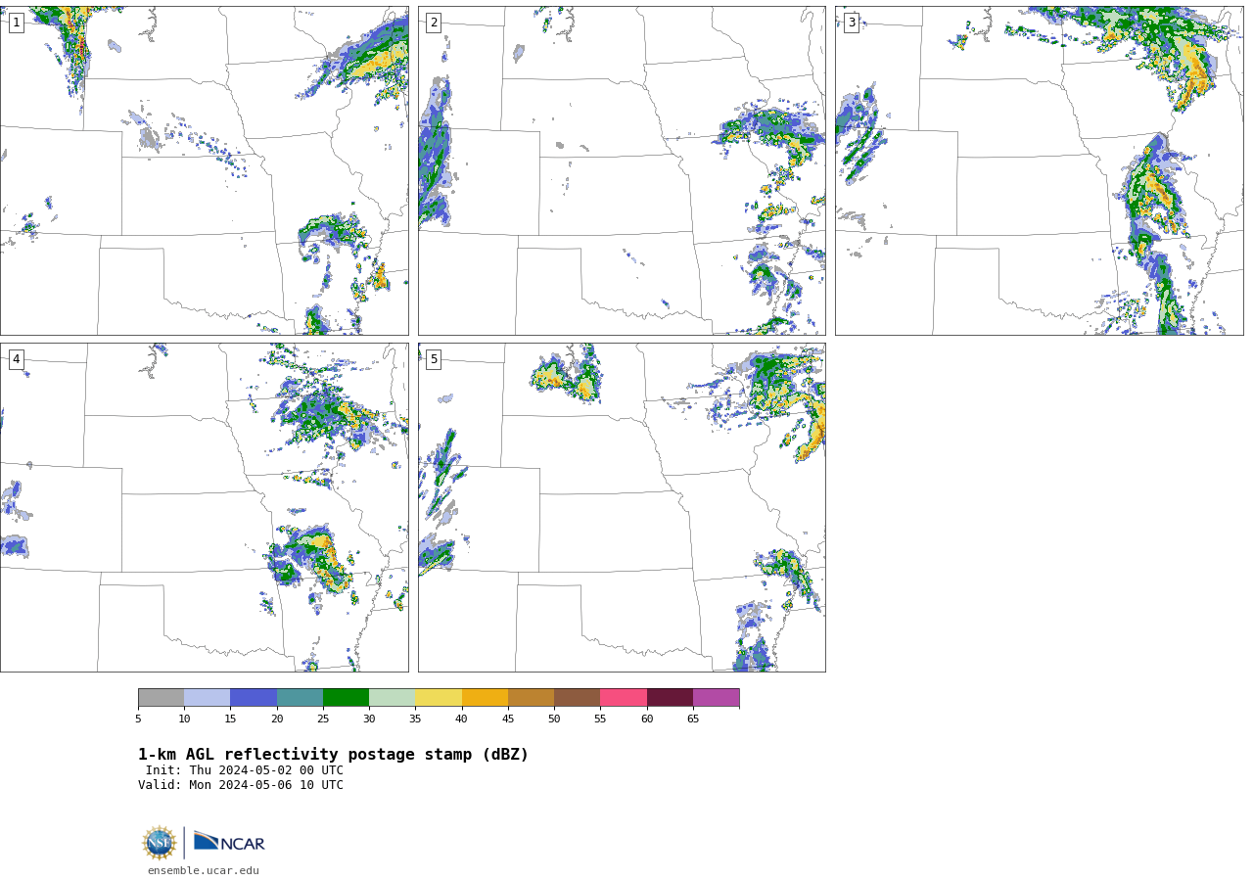Click the teal 20-25 dBZ swatch

[x=300, y=697]
